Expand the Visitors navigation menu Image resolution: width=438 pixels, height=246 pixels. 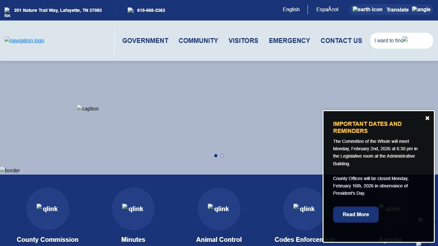(243, 41)
